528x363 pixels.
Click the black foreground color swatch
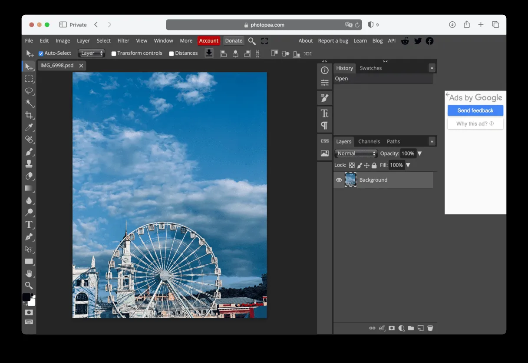26,297
